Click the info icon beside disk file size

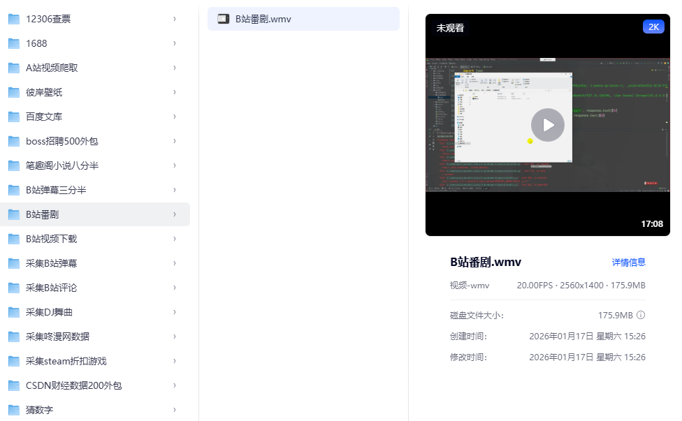click(641, 315)
